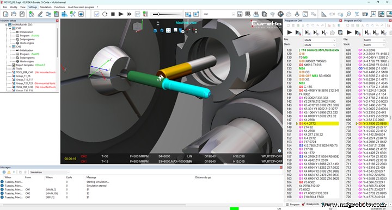Select Report template in Machine setup tree
Image resolution: width=392 pixels, height=210 pixels.
pyautogui.click(x=24, y=65)
